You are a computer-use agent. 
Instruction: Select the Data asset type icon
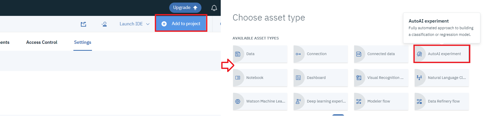(238, 54)
